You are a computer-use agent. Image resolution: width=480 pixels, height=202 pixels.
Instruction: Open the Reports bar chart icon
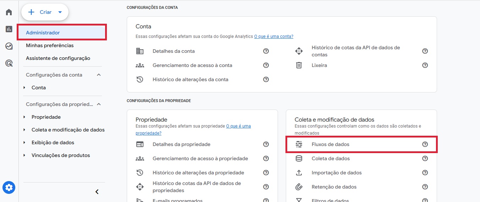point(9,29)
